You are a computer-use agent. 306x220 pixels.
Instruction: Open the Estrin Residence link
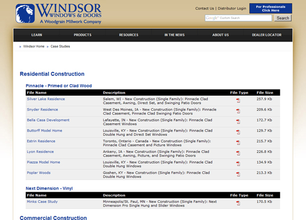[41, 141]
